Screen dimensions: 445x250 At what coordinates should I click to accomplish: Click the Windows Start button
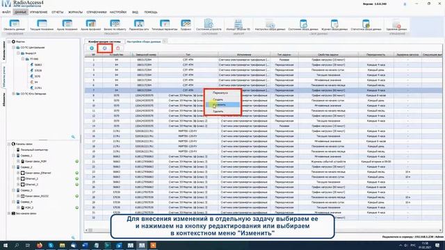[6, 245]
